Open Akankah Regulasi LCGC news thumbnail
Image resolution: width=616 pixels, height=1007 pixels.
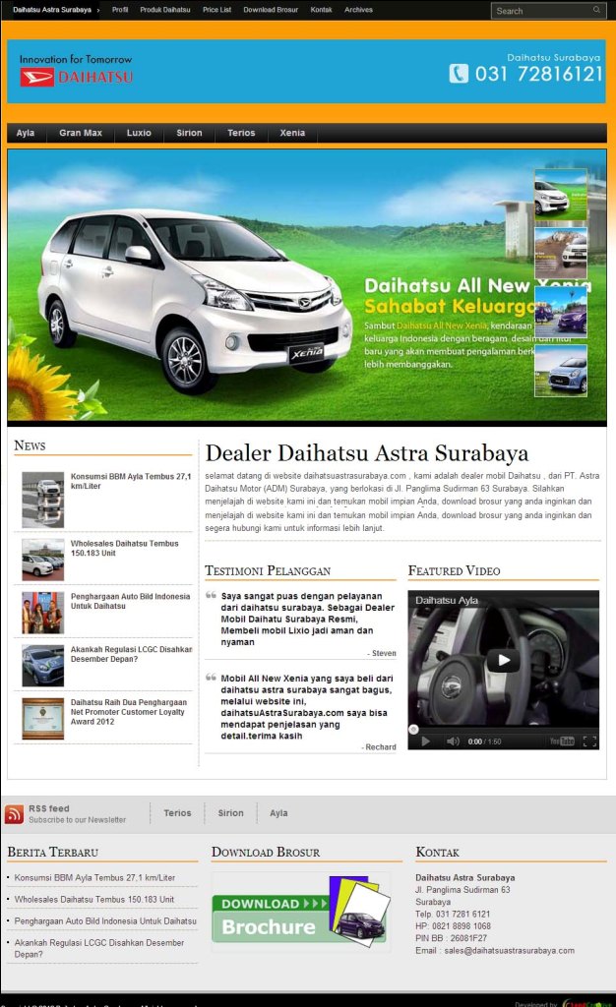43,666
